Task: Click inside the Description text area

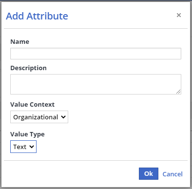Action: tap(96, 84)
